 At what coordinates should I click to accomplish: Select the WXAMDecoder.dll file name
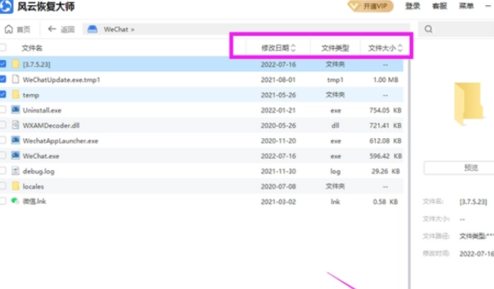(51, 125)
